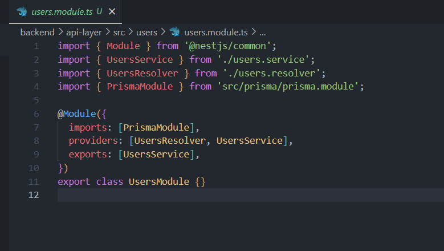Click the class keyword on line 11
Screen dimensions: 444x251
tap(109, 181)
